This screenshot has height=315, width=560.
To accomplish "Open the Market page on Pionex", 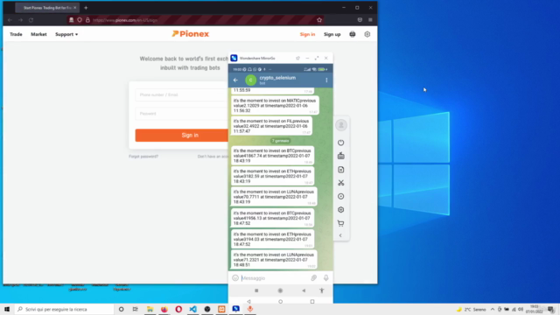I will 38,34.
